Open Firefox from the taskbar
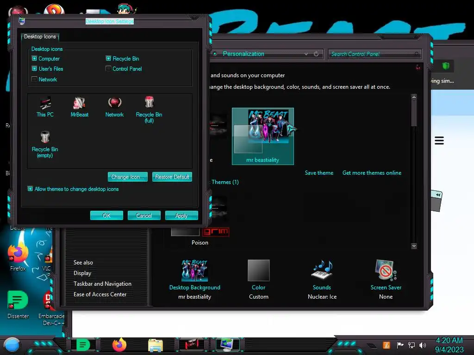The image size is (474, 355). coord(119,345)
